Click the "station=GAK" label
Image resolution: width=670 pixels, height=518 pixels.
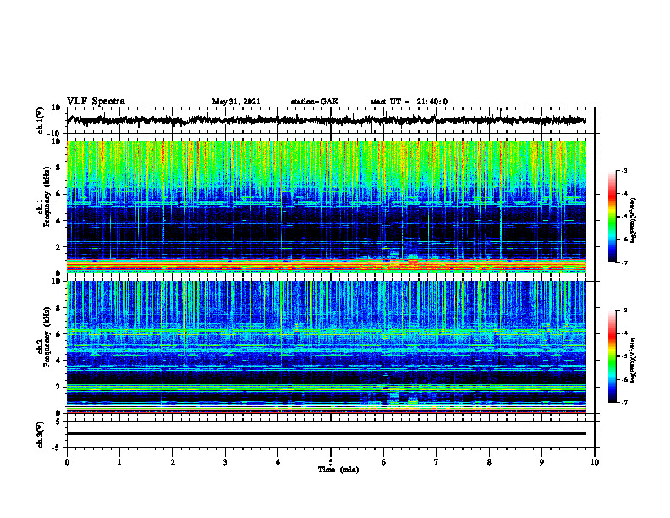[x=315, y=102]
